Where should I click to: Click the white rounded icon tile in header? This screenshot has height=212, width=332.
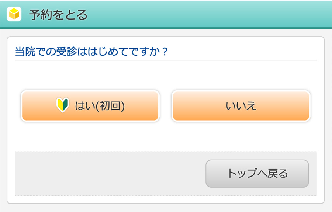[x=14, y=14]
